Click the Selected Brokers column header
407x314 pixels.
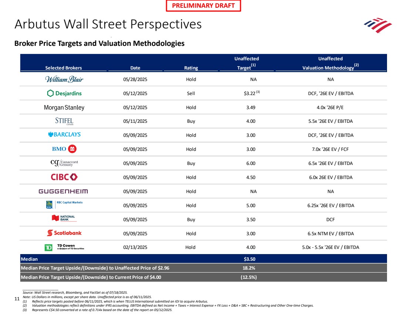click(x=64, y=68)
